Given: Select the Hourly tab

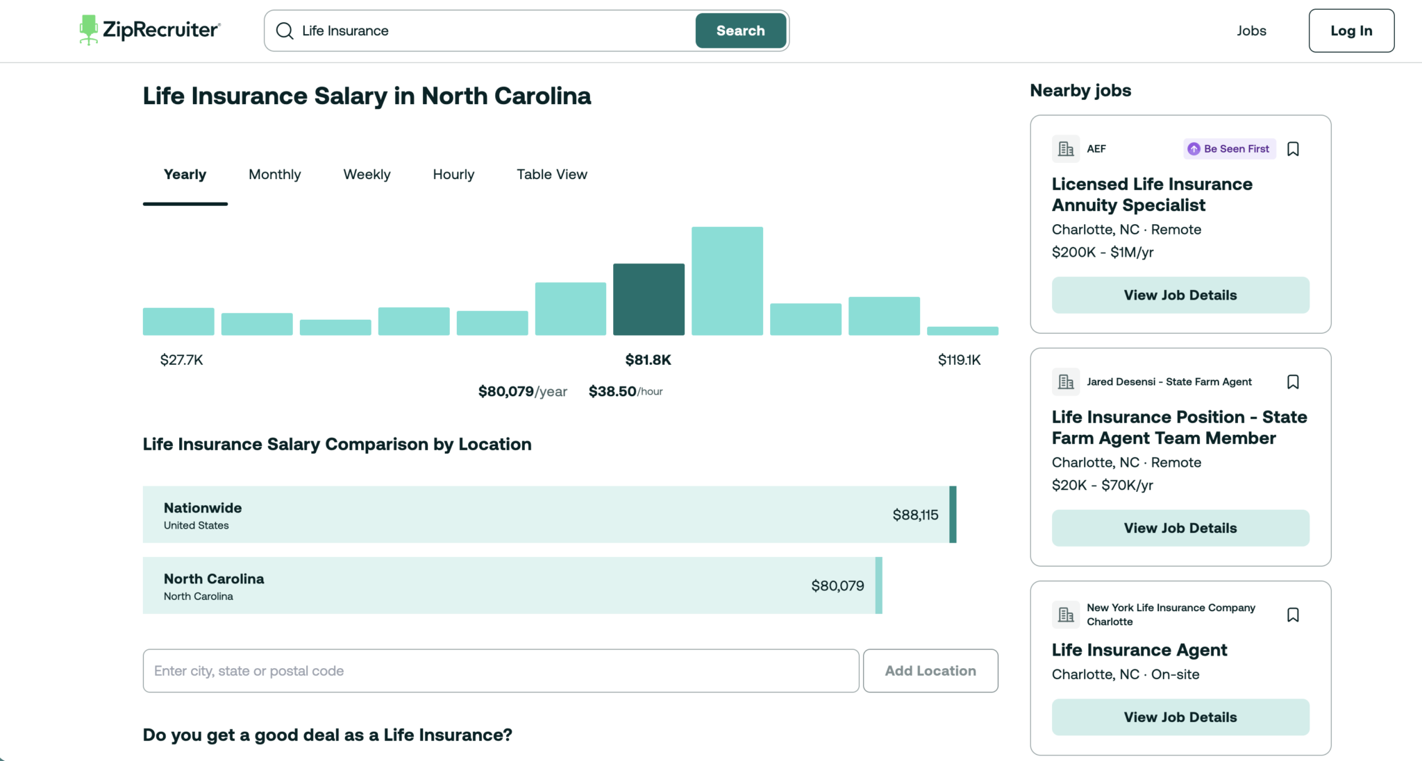Looking at the screenshot, I should pyautogui.click(x=453, y=175).
